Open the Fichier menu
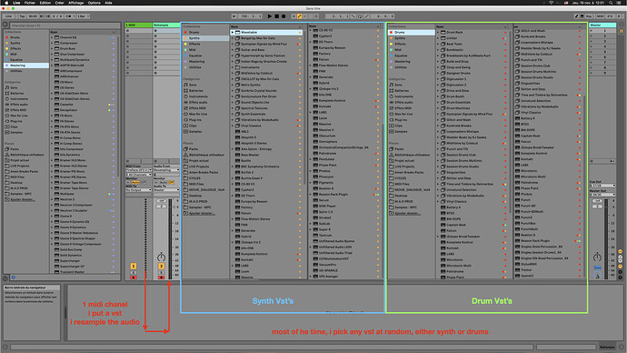This screenshot has width=627, height=353. point(30,3)
